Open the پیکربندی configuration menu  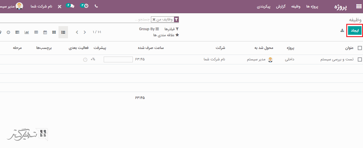[264, 6]
